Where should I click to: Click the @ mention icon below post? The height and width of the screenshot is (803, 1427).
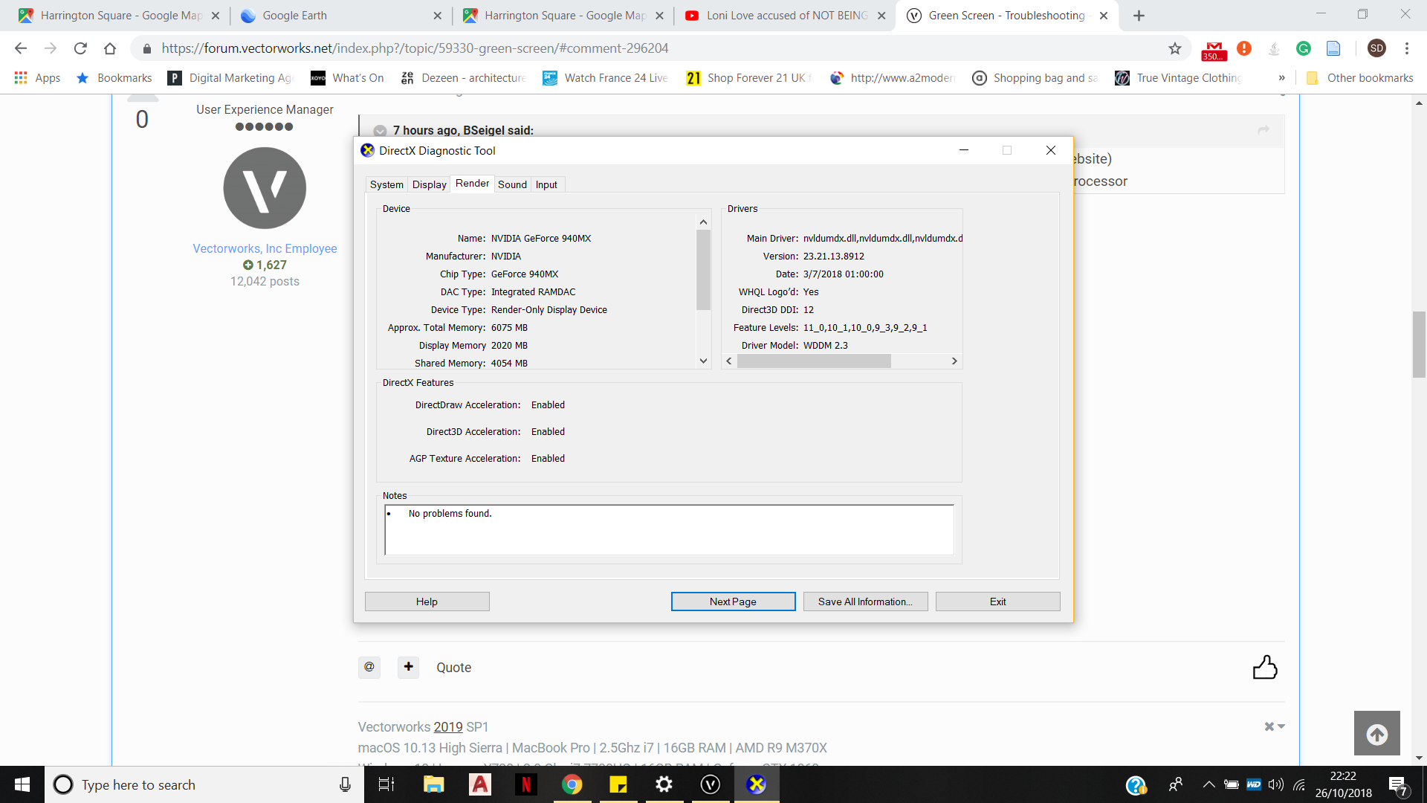[x=369, y=667]
